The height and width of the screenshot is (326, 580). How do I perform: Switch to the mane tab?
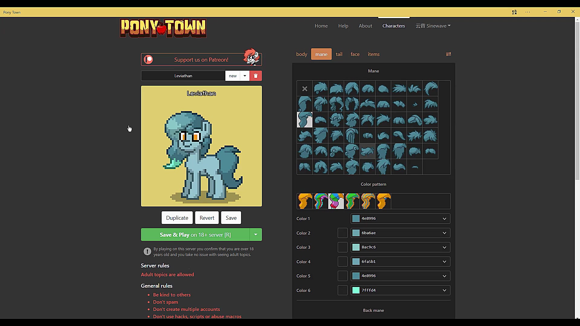coord(321,54)
